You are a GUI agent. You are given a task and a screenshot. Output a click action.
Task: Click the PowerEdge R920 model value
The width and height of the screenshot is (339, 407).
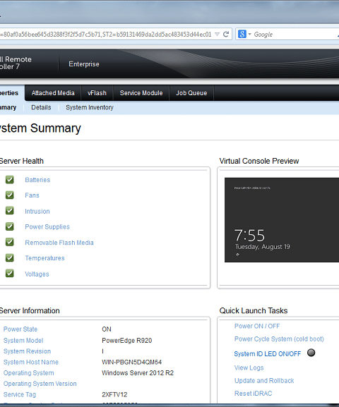[127, 340]
